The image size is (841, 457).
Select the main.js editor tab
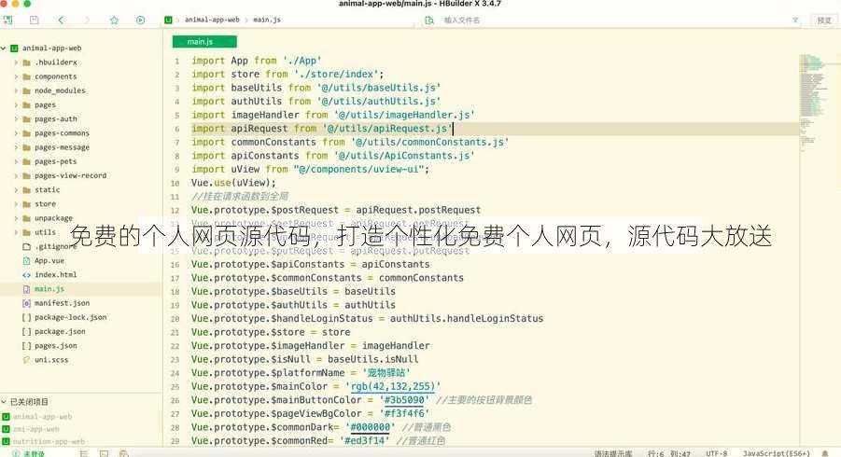(x=204, y=42)
